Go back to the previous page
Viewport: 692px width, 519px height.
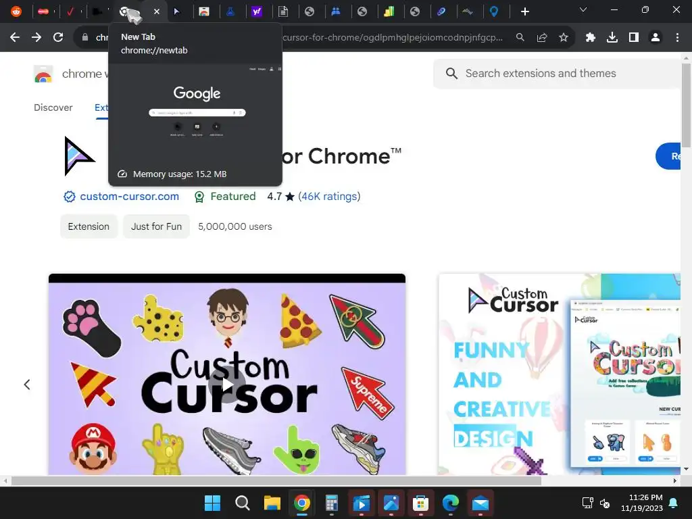pos(15,38)
